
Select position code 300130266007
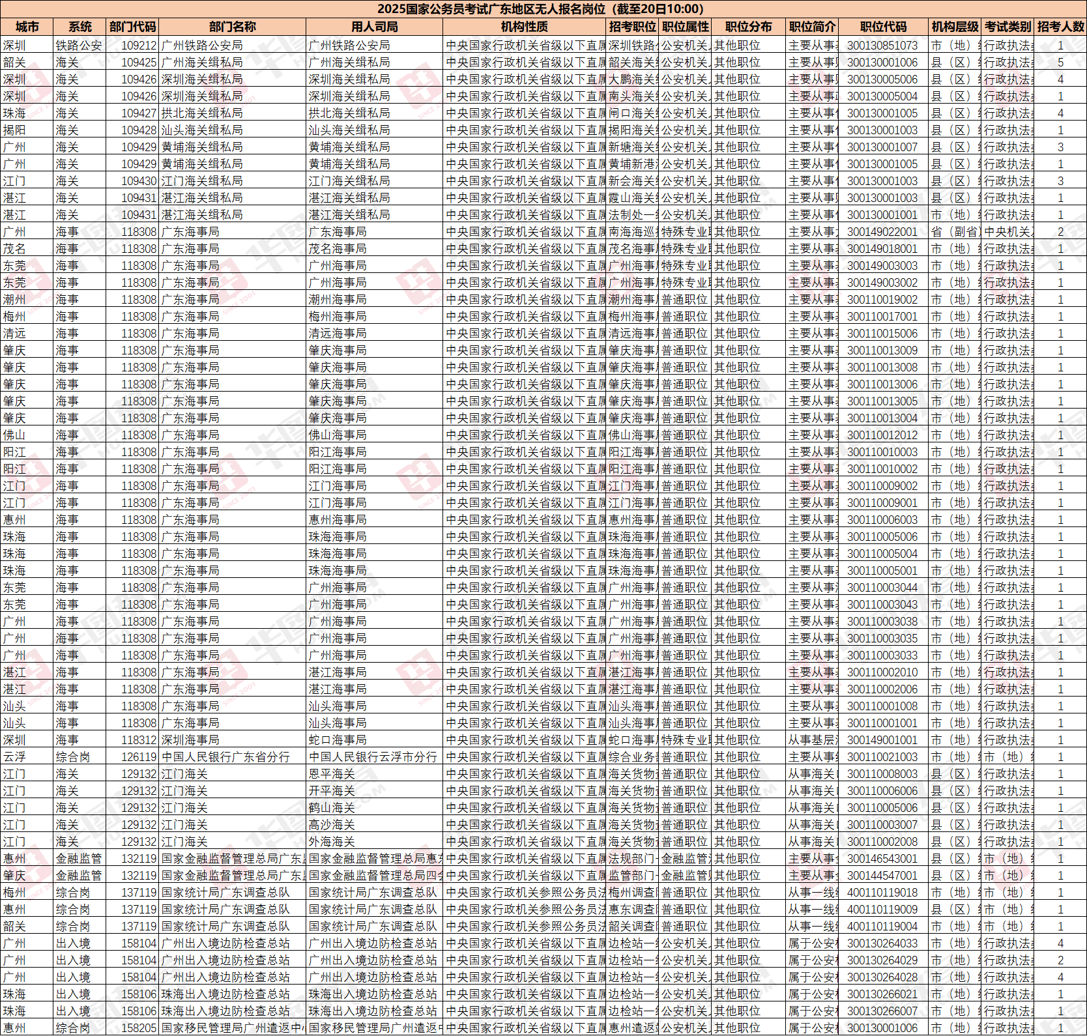[x=882, y=1011]
